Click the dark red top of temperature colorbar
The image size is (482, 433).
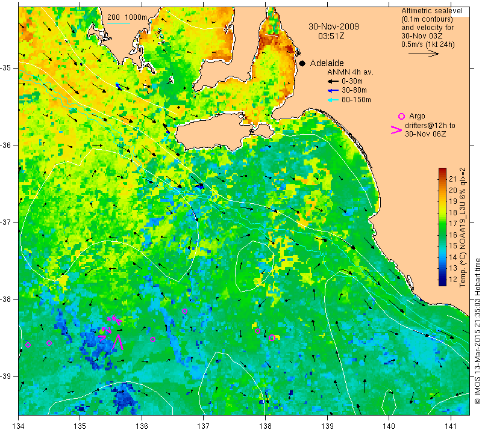tap(442, 171)
